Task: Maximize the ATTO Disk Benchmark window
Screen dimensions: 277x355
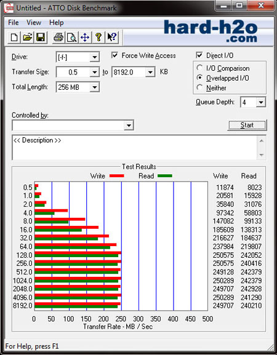Action: 239,6
